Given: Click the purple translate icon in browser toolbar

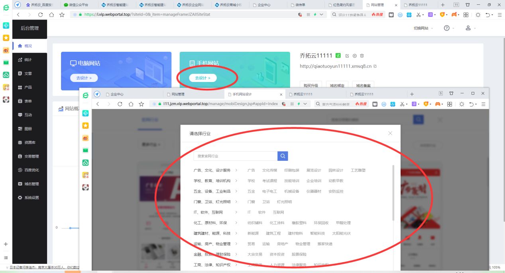Looking at the screenshot, I should tap(430, 14).
